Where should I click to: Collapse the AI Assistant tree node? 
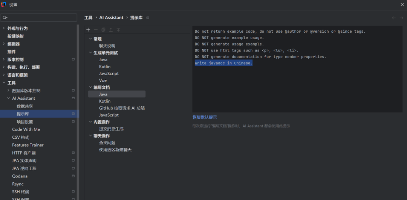click(x=8, y=98)
